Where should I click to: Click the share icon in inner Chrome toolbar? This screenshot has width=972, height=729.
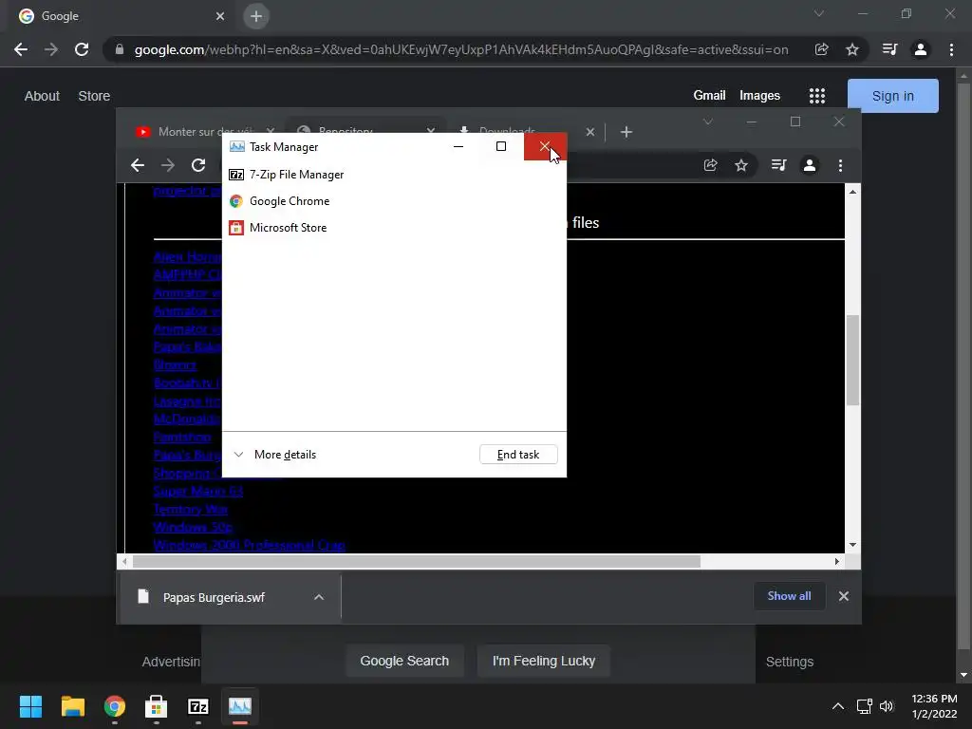(710, 165)
